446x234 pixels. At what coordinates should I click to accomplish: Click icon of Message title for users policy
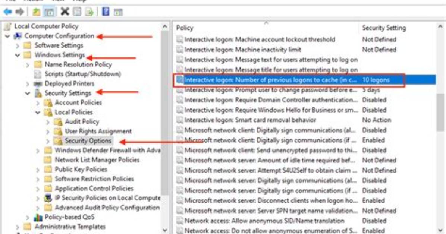180,70
